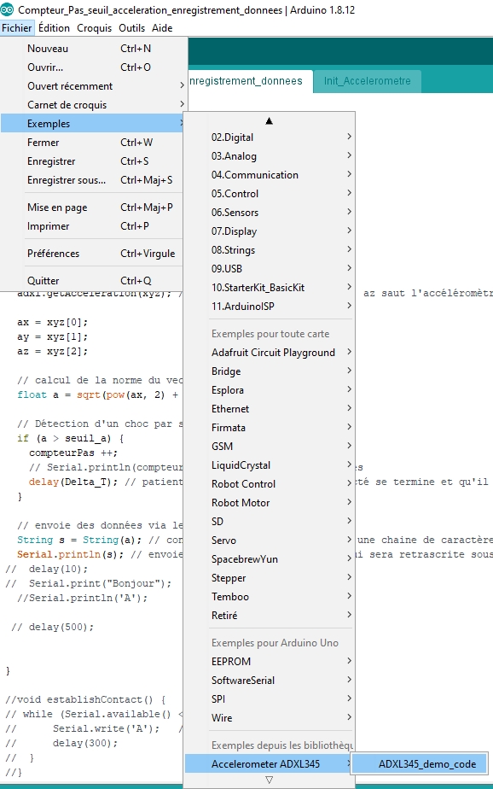Click the code line 'if (a > seuil_a) {'

click(70, 438)
